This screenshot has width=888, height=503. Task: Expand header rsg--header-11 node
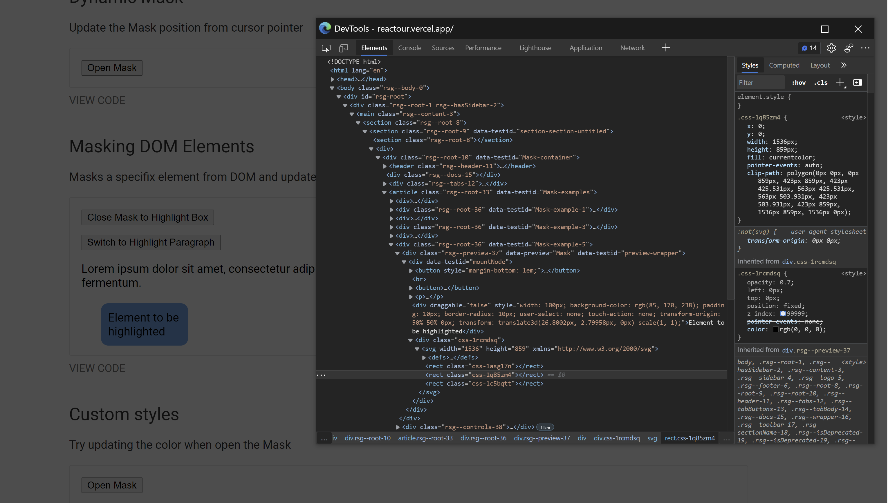385,166
